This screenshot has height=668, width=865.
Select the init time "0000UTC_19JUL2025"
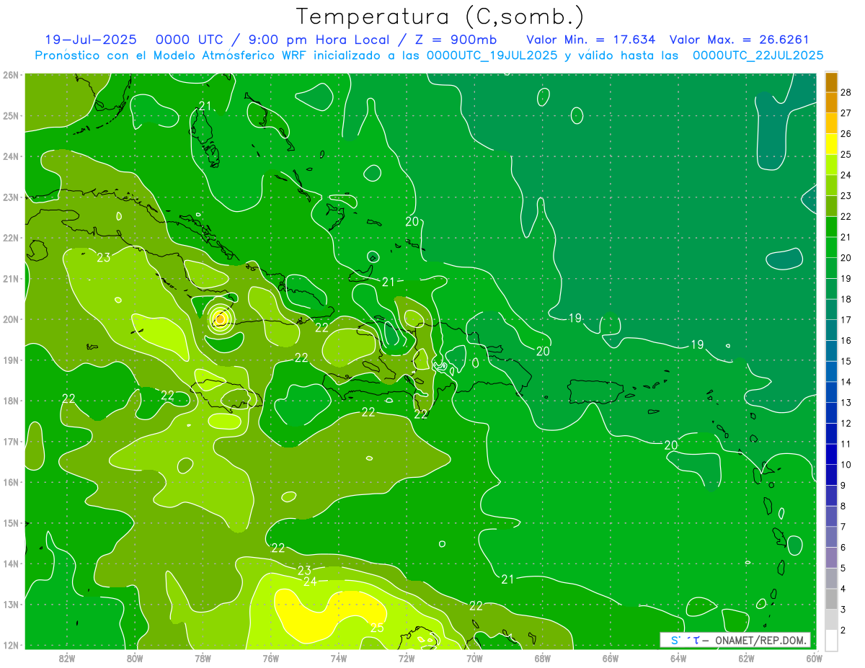tap(492, 55)
